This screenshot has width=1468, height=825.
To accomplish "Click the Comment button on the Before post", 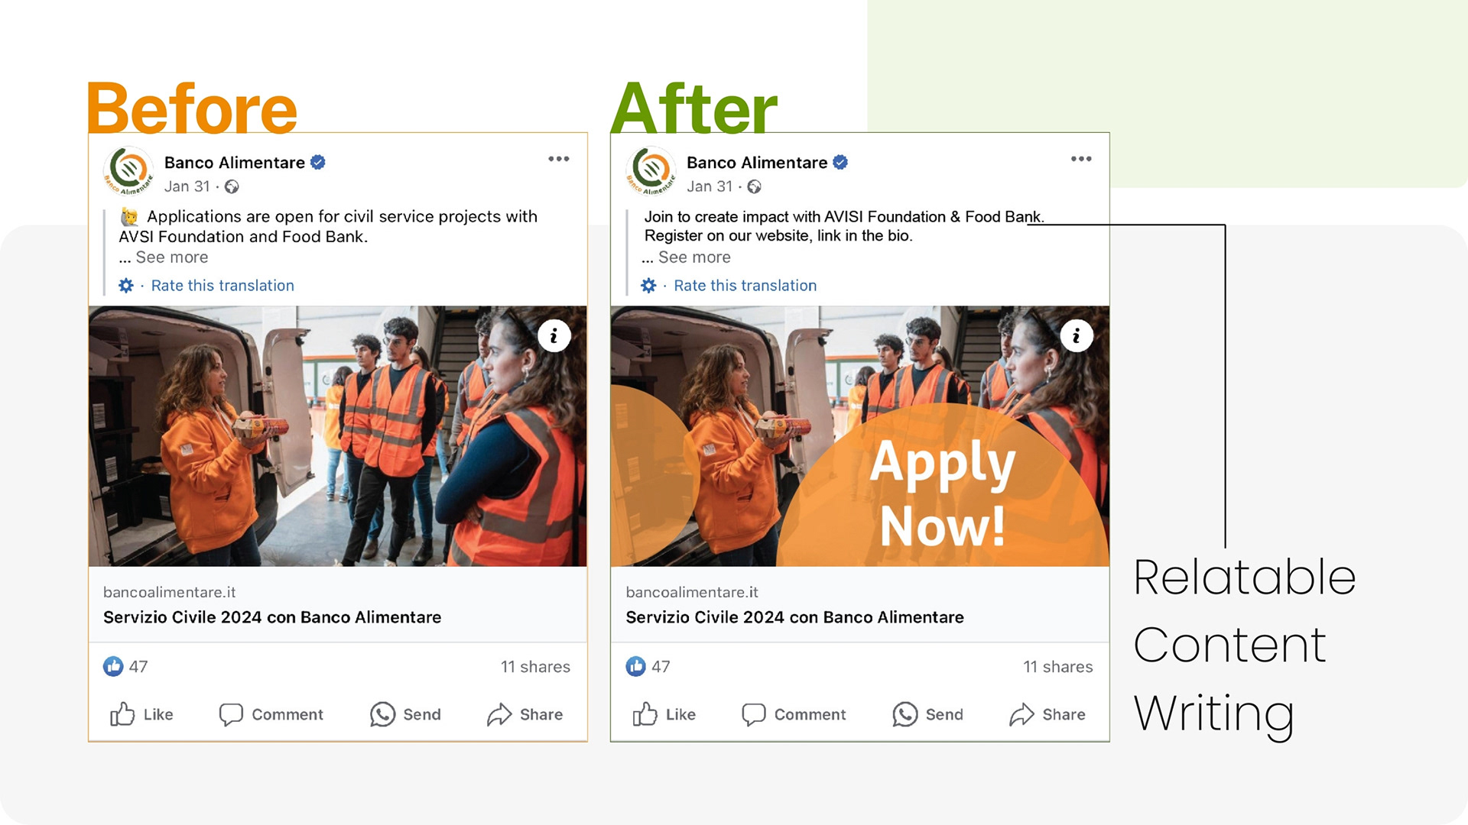I will click(271, 714).
